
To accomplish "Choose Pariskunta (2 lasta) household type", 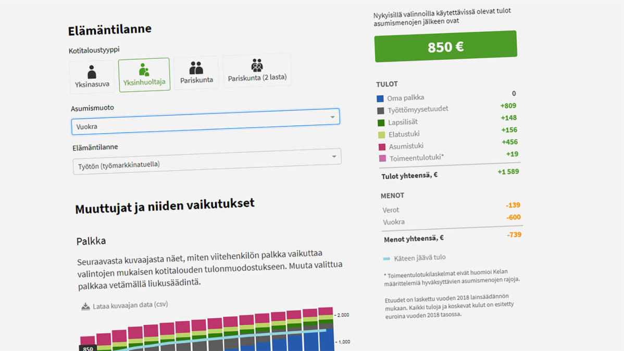I will click(x=257, y=71).
